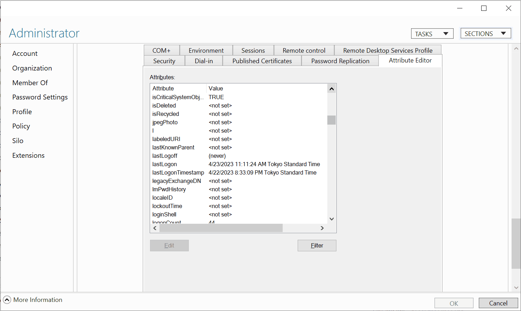Select the lastLogonTimestamp attribute row
Screen dimensions: 521x311
pos(239,172)
